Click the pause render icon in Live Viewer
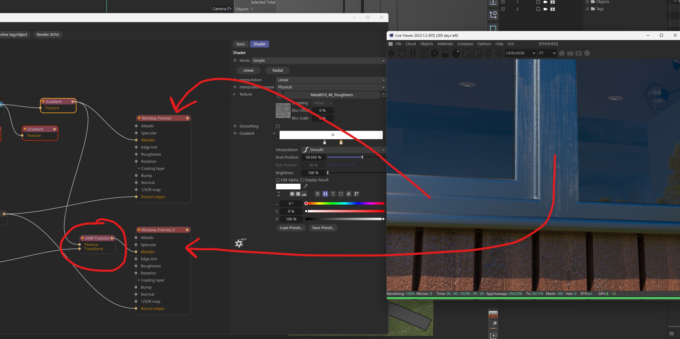680x339 pixels. pyautogui.click(x=413, y=53)
